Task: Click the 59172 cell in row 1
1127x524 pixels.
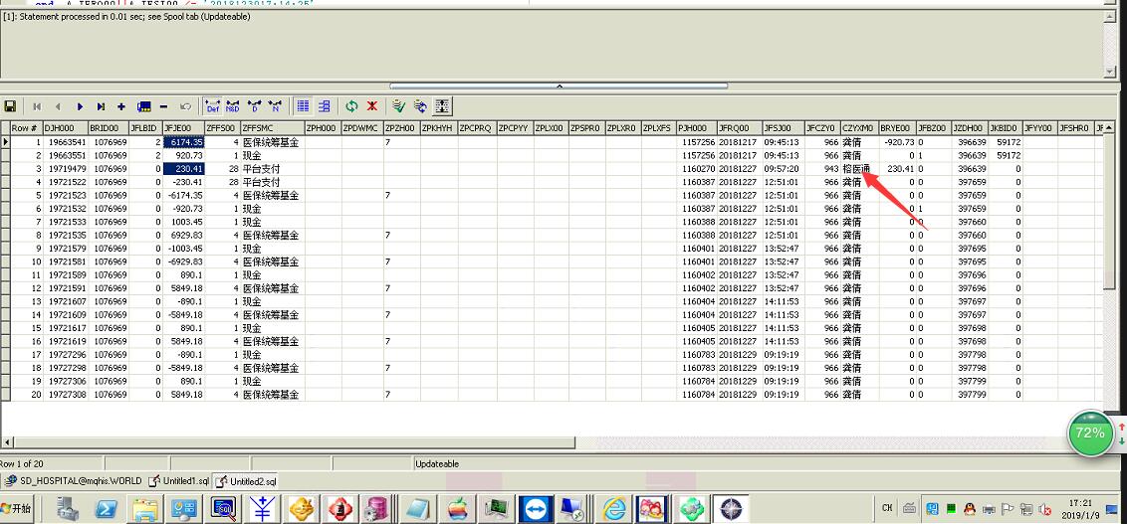Action: [x=1006, y=142]
